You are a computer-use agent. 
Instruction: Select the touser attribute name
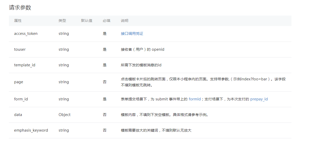click(20, 49)
